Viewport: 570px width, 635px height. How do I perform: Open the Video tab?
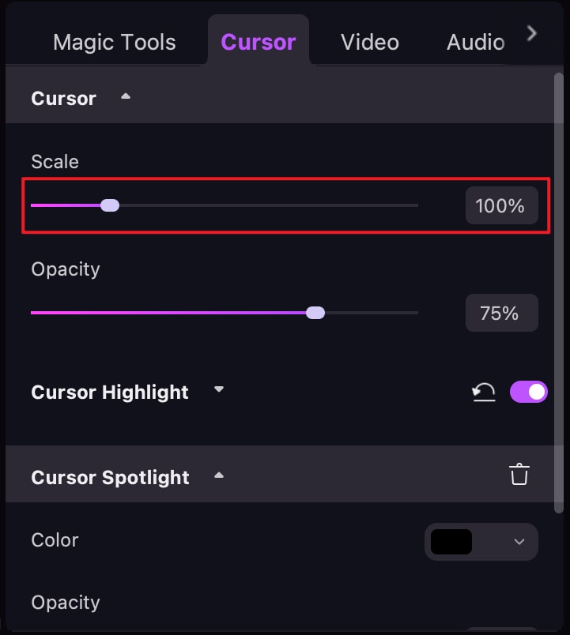coord(370,42)
